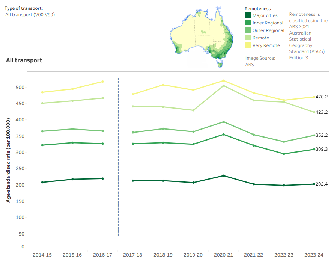Image resolution: width=334 pixels, height=263 pixels.
Task: Select the Remote 2019-20 data point
Action: tap(193, 110)
